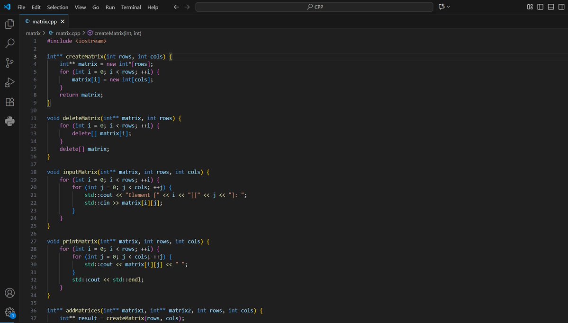Screen dimensions: 568x323
Task: Click 'std::cin >> matrix[i][j];' line
Action: point(124,202)
